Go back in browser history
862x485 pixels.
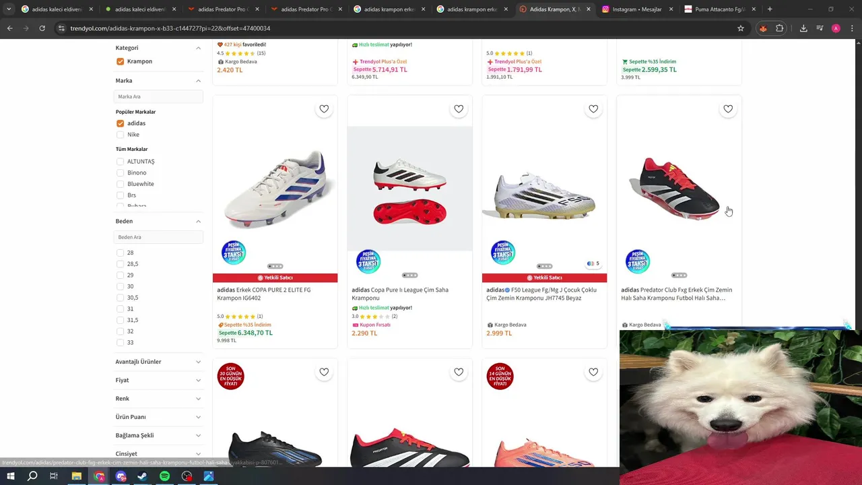(x=9, y=28)
